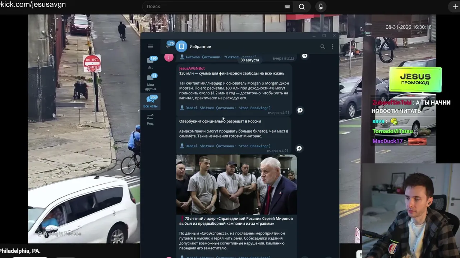
Task: Click Daniel Sbitnev signature under Овербукинг post
Action: point(225,146)
